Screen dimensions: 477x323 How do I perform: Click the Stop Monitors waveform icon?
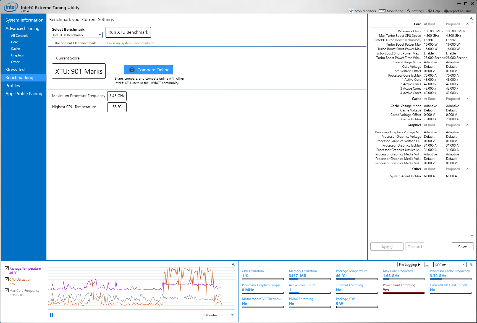(x=351, y=11)
